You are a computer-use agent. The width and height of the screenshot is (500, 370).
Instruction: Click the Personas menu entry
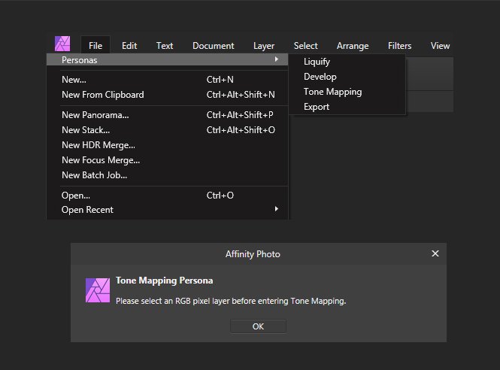168,59
